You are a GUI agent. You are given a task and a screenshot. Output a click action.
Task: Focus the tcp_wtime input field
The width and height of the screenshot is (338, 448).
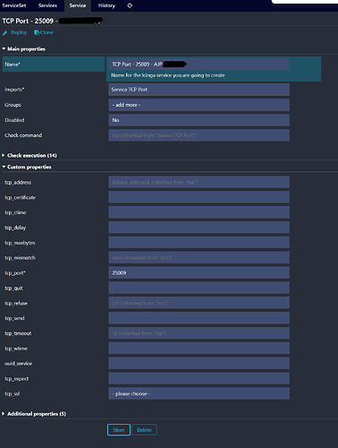pyautogui.click(x=199, y=349)
